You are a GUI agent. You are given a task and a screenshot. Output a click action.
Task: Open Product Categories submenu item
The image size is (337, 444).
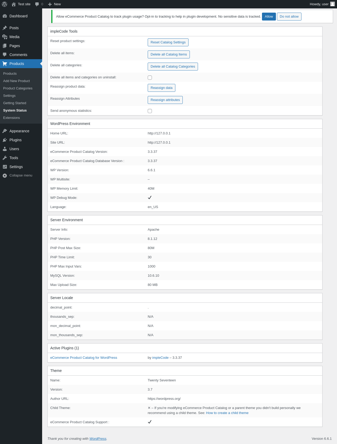tap(18, 88)
